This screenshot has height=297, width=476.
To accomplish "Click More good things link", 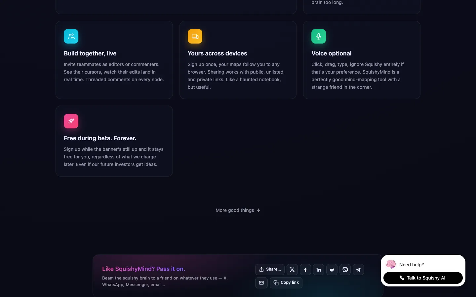I will (238, 210).
